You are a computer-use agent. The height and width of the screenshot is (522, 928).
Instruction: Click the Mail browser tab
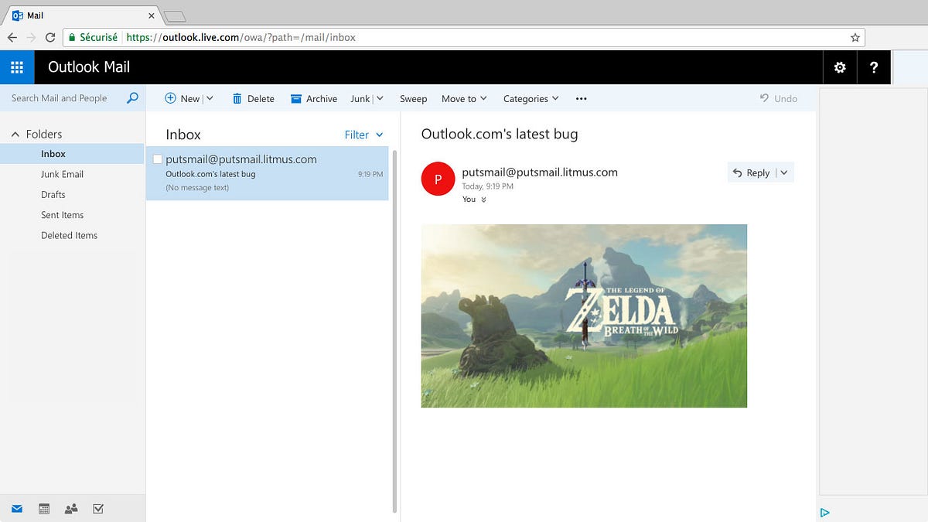click(x=81, y=15)
